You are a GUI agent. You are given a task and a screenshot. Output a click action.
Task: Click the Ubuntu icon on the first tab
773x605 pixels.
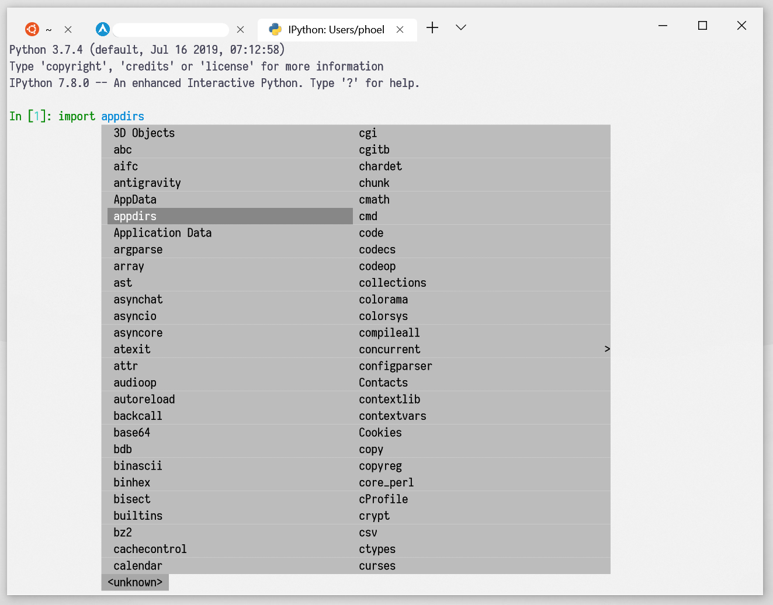pos(32,29)
